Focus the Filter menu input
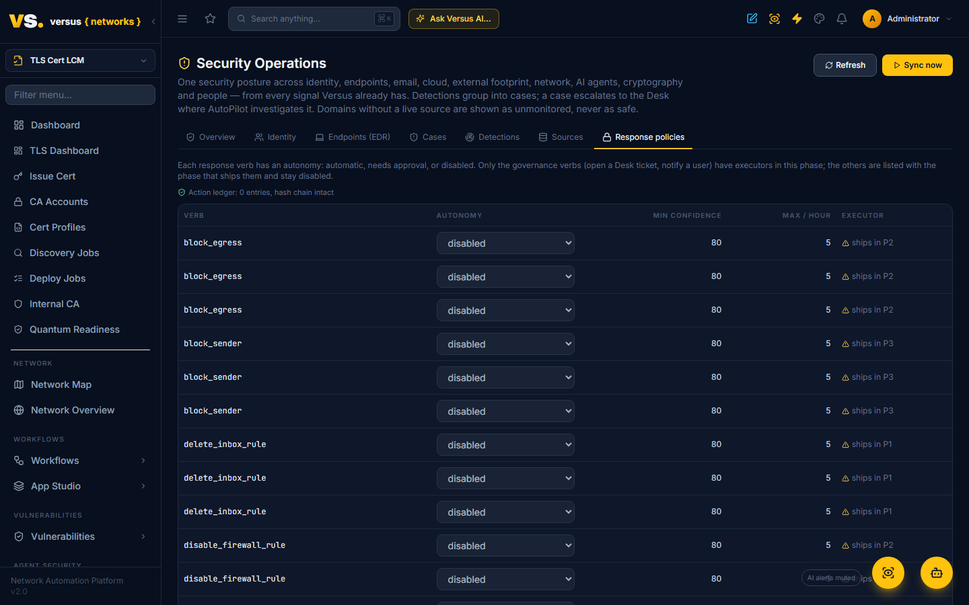The width and height of the screenshot is (969, 605). click(x=80, y=95)
